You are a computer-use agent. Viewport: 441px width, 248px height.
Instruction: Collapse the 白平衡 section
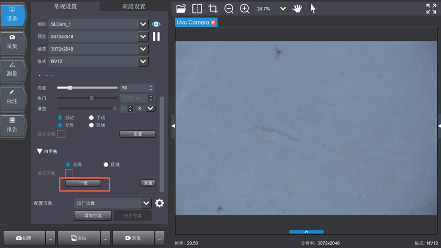click(39, 152)
